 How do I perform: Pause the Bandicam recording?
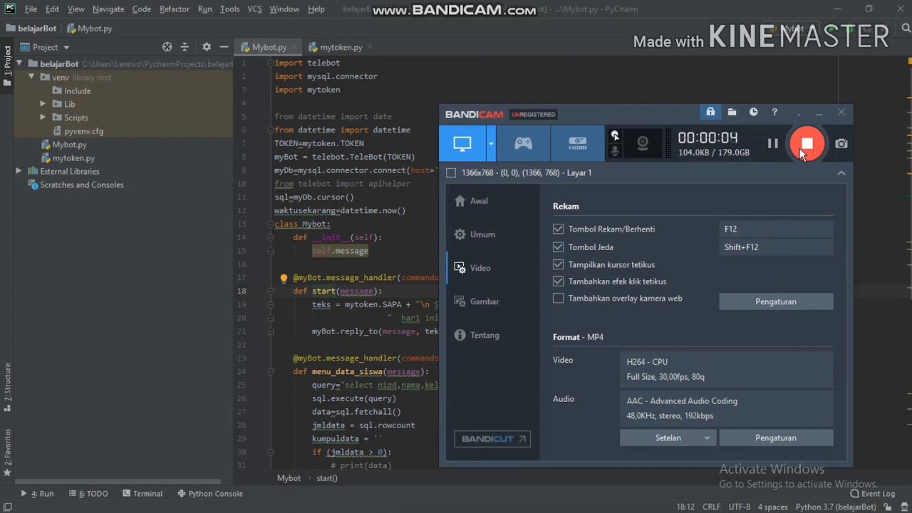click(772, 144)
